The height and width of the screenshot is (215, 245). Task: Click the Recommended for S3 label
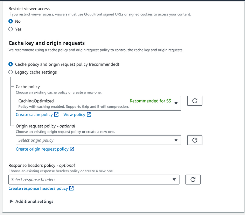(x=150, y=101)
